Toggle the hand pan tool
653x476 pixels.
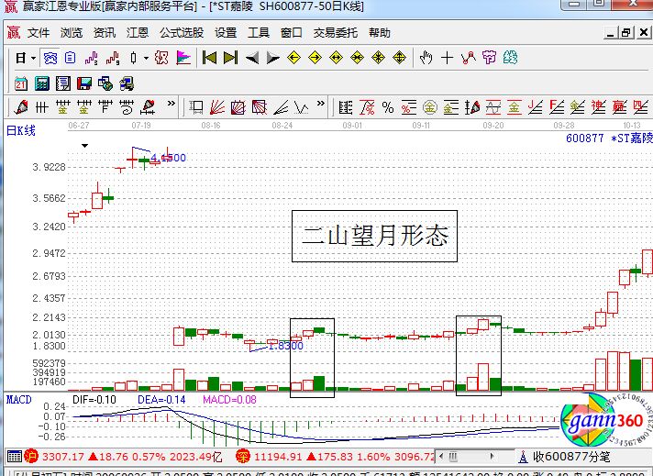click(x=426, y=58)
